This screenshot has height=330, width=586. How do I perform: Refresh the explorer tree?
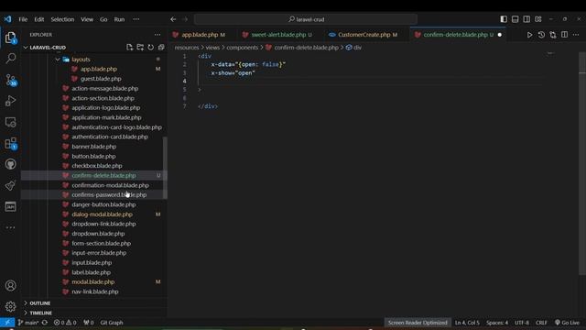pyautogui.click(x=150, y=48)
